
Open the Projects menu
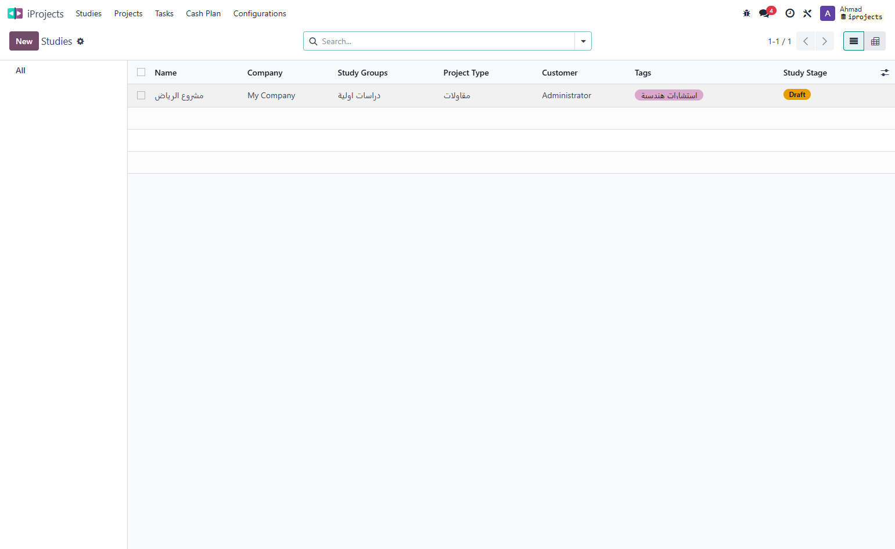128,13
